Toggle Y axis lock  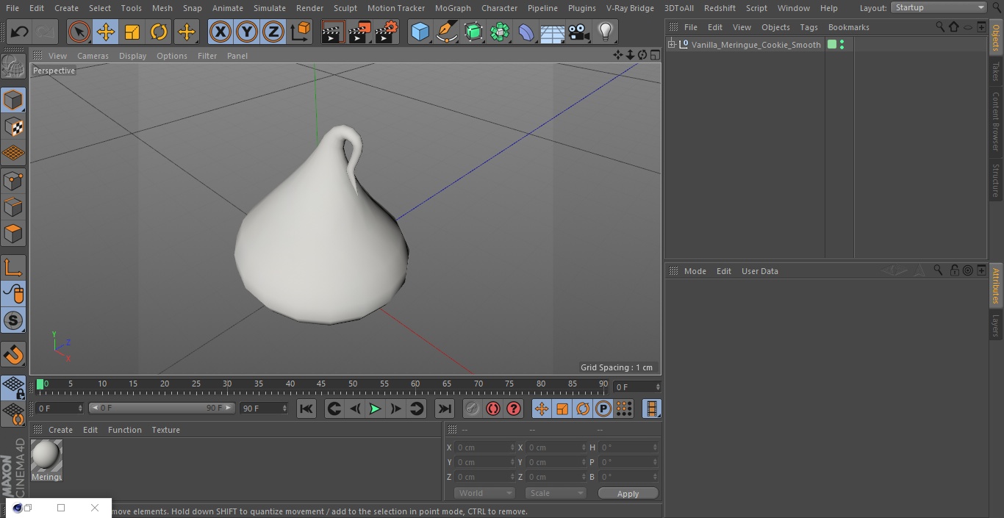click(x=247, y=32)
